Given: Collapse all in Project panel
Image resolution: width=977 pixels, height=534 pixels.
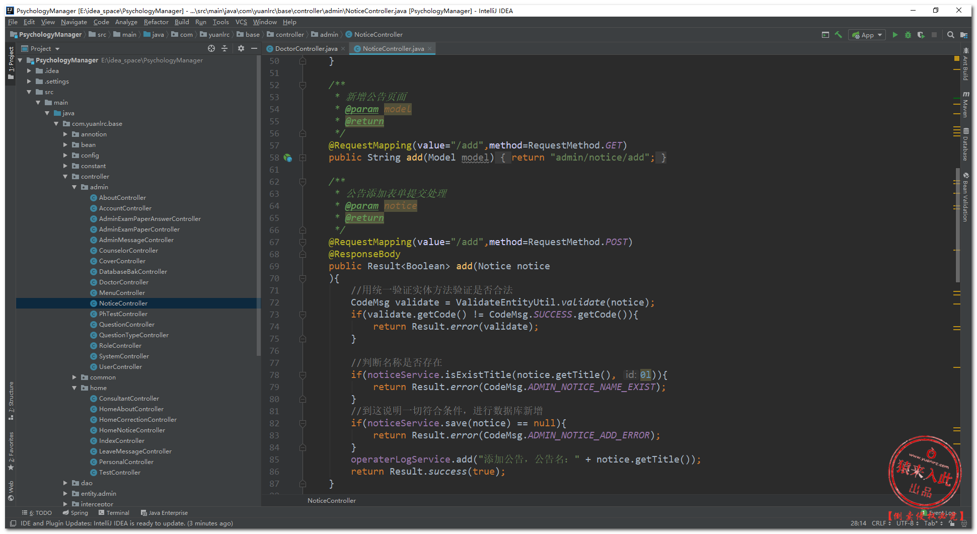Looking at the screenshot, I should (x=224, y=48).
